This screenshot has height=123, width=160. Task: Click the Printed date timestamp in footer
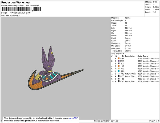[x=106, y=121]
